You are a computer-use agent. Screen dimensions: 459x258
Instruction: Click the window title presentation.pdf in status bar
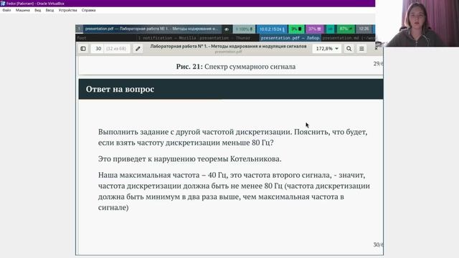151,29
